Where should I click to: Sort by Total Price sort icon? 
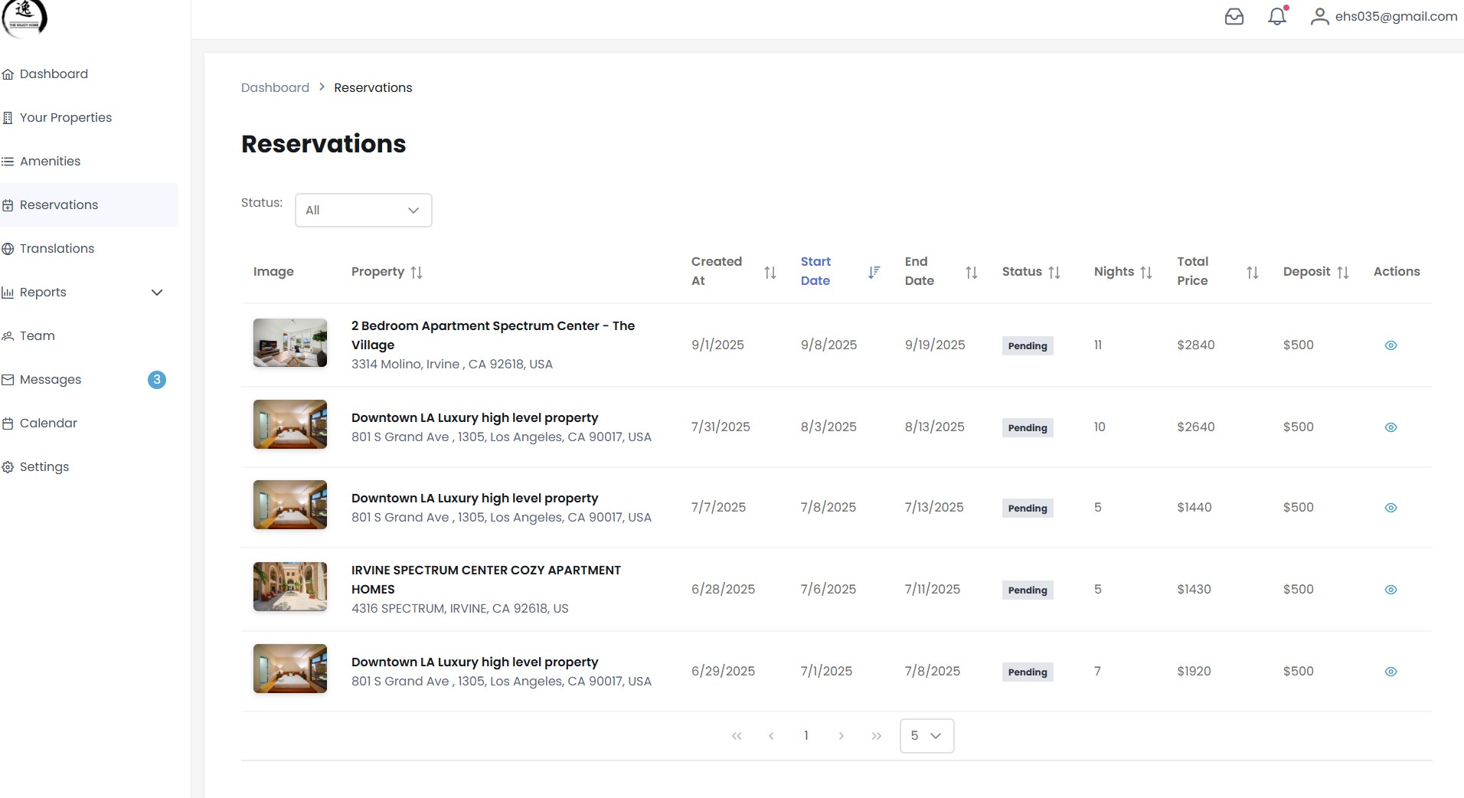1252,272
